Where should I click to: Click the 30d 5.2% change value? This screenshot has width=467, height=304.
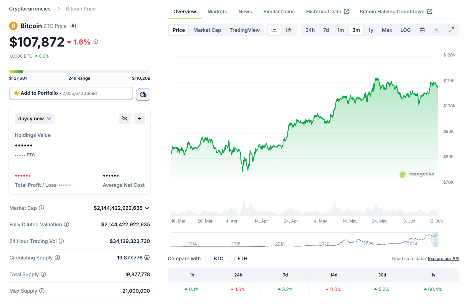click(381, 289)
